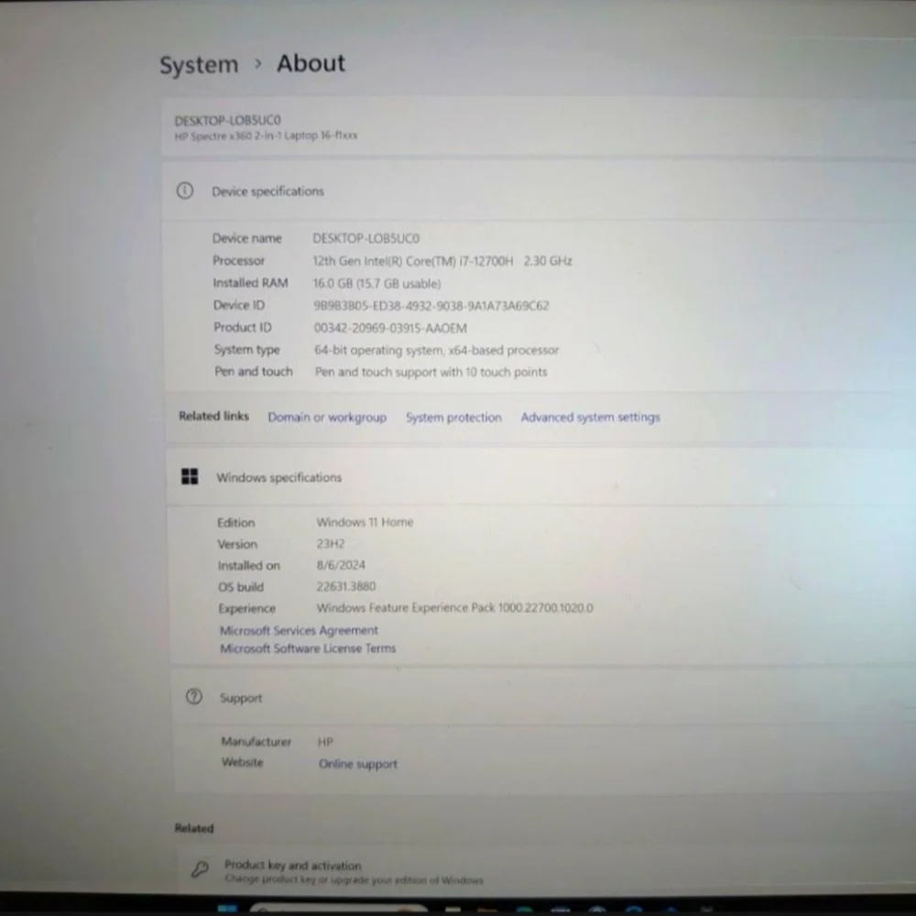
Task: Open Domain or workgroup link
Action: (327, 417)
